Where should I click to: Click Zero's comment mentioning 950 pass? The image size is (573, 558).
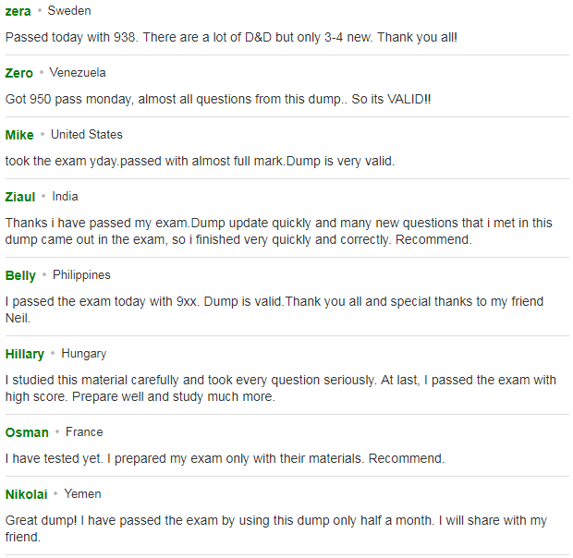(x=218, y=100)
